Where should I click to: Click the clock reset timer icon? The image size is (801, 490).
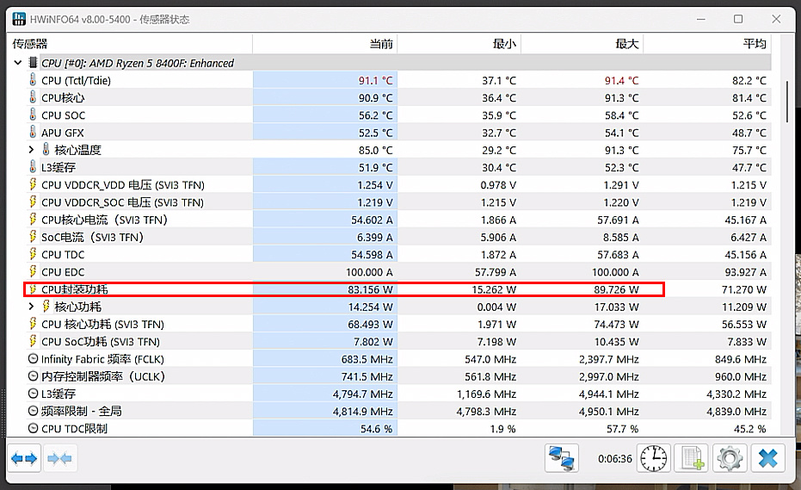(x=653, y=458)
